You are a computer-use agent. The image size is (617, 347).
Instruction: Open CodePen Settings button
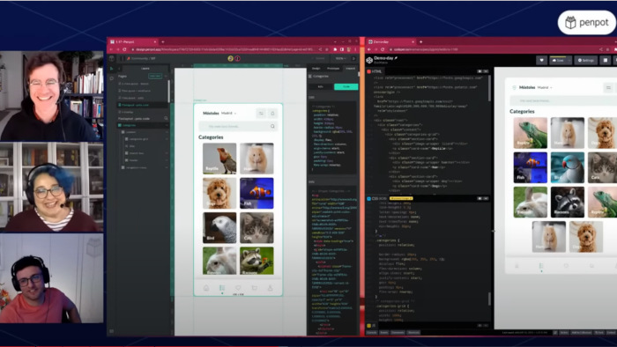pyautogui.click(x=585, y=60)
